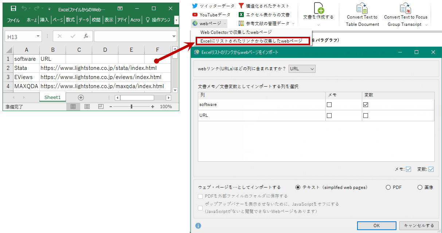Viewport: 442px width, 233px height.
Task: Click the fx insert function icon
Action: pyautogui.click(x=86, y=36)
